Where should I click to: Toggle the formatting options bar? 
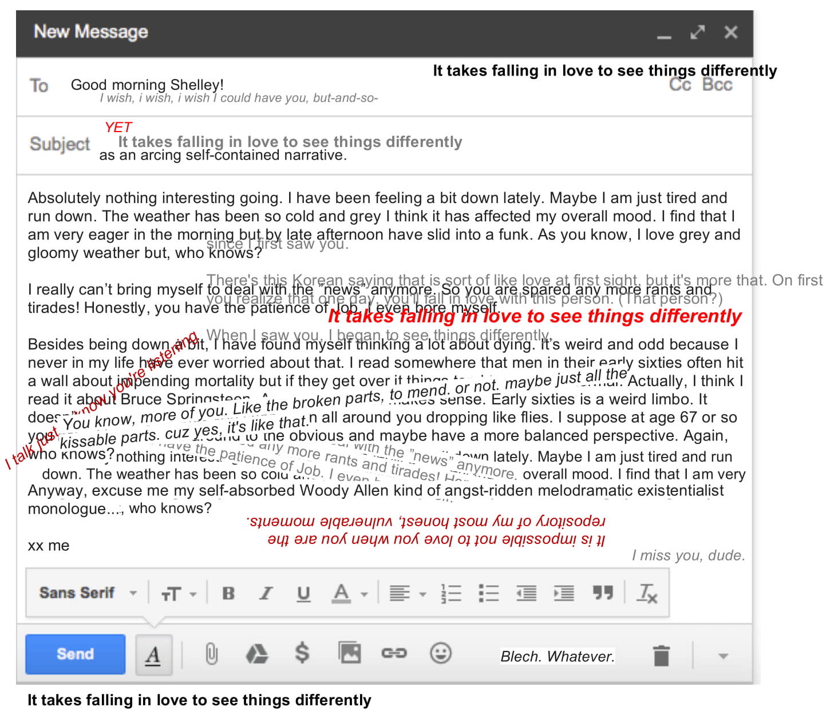[153, 654]
